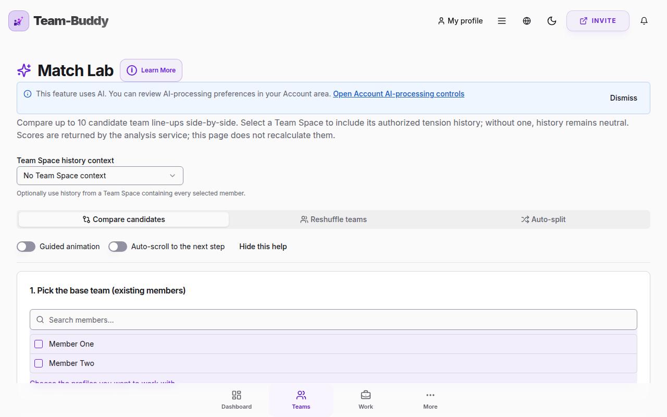Open Teams in bottom navigation
The width and height of the screenshot is (667, 417).
pos(301,400)
